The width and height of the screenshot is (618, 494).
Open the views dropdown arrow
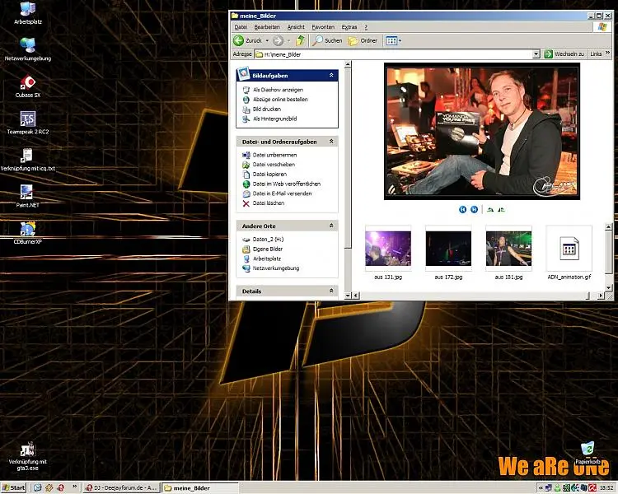[x=400, y=40]
